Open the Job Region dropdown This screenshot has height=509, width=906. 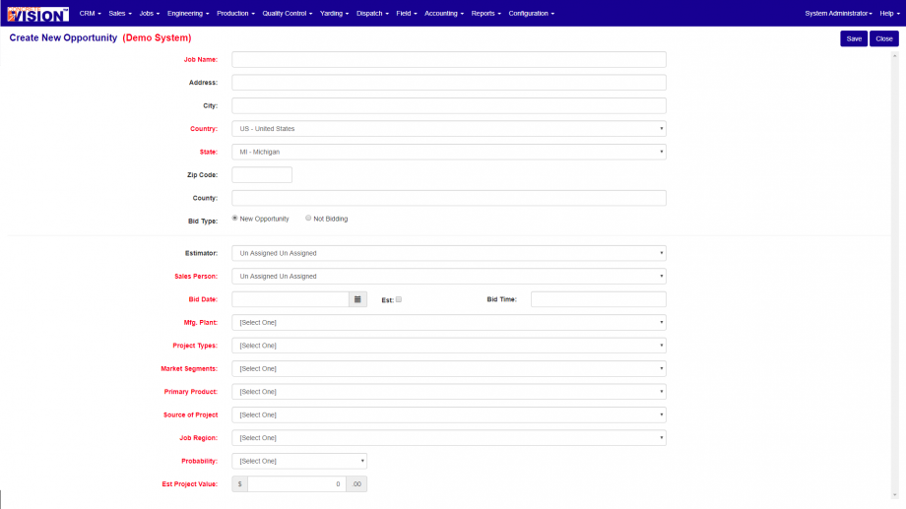point(449,438)
